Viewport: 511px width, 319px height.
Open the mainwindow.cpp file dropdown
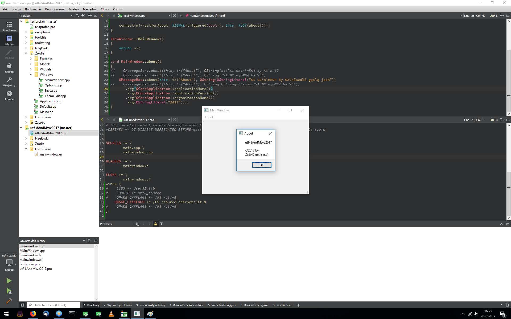169,16
